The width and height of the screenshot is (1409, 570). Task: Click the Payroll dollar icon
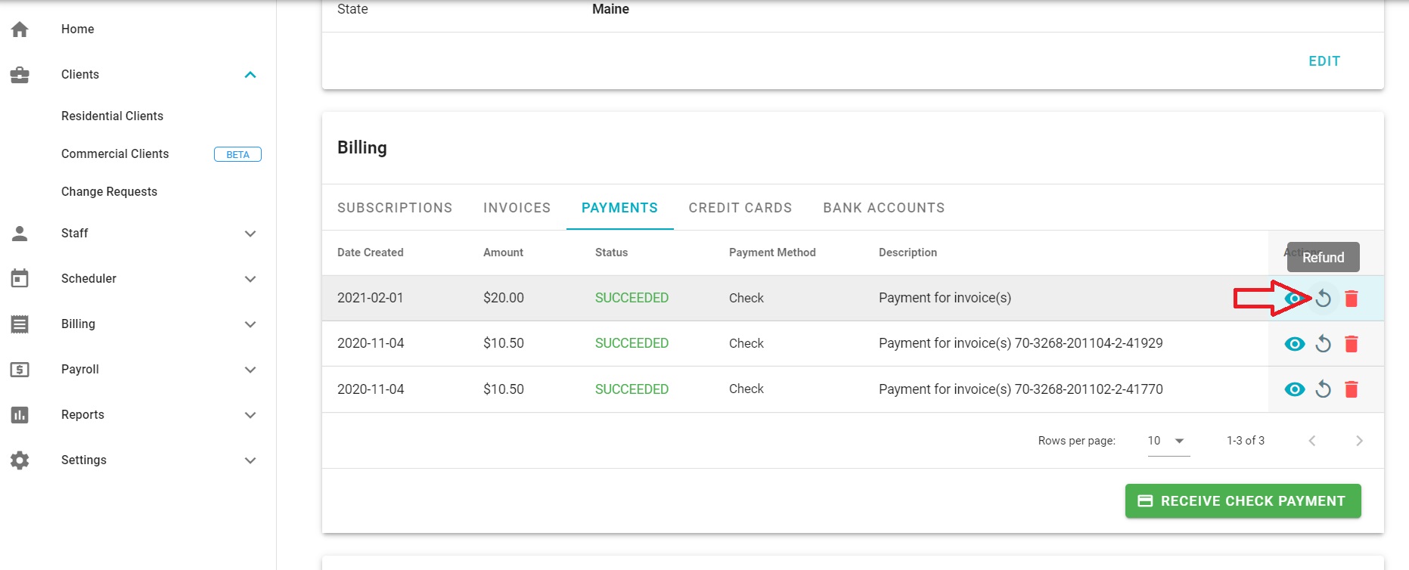[20, 370]
